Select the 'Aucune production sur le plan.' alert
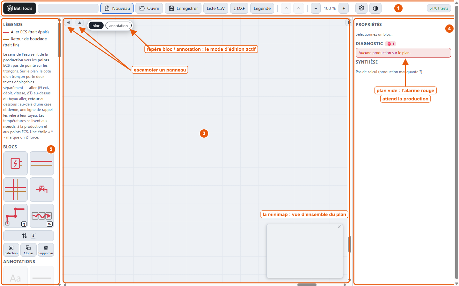The height and width of the screenshot is (286, 459). coord(403,53)
